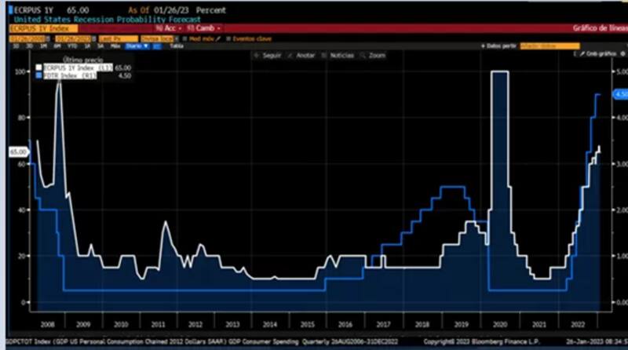Toggle the FDTR Index legend box

pos(38,77)
